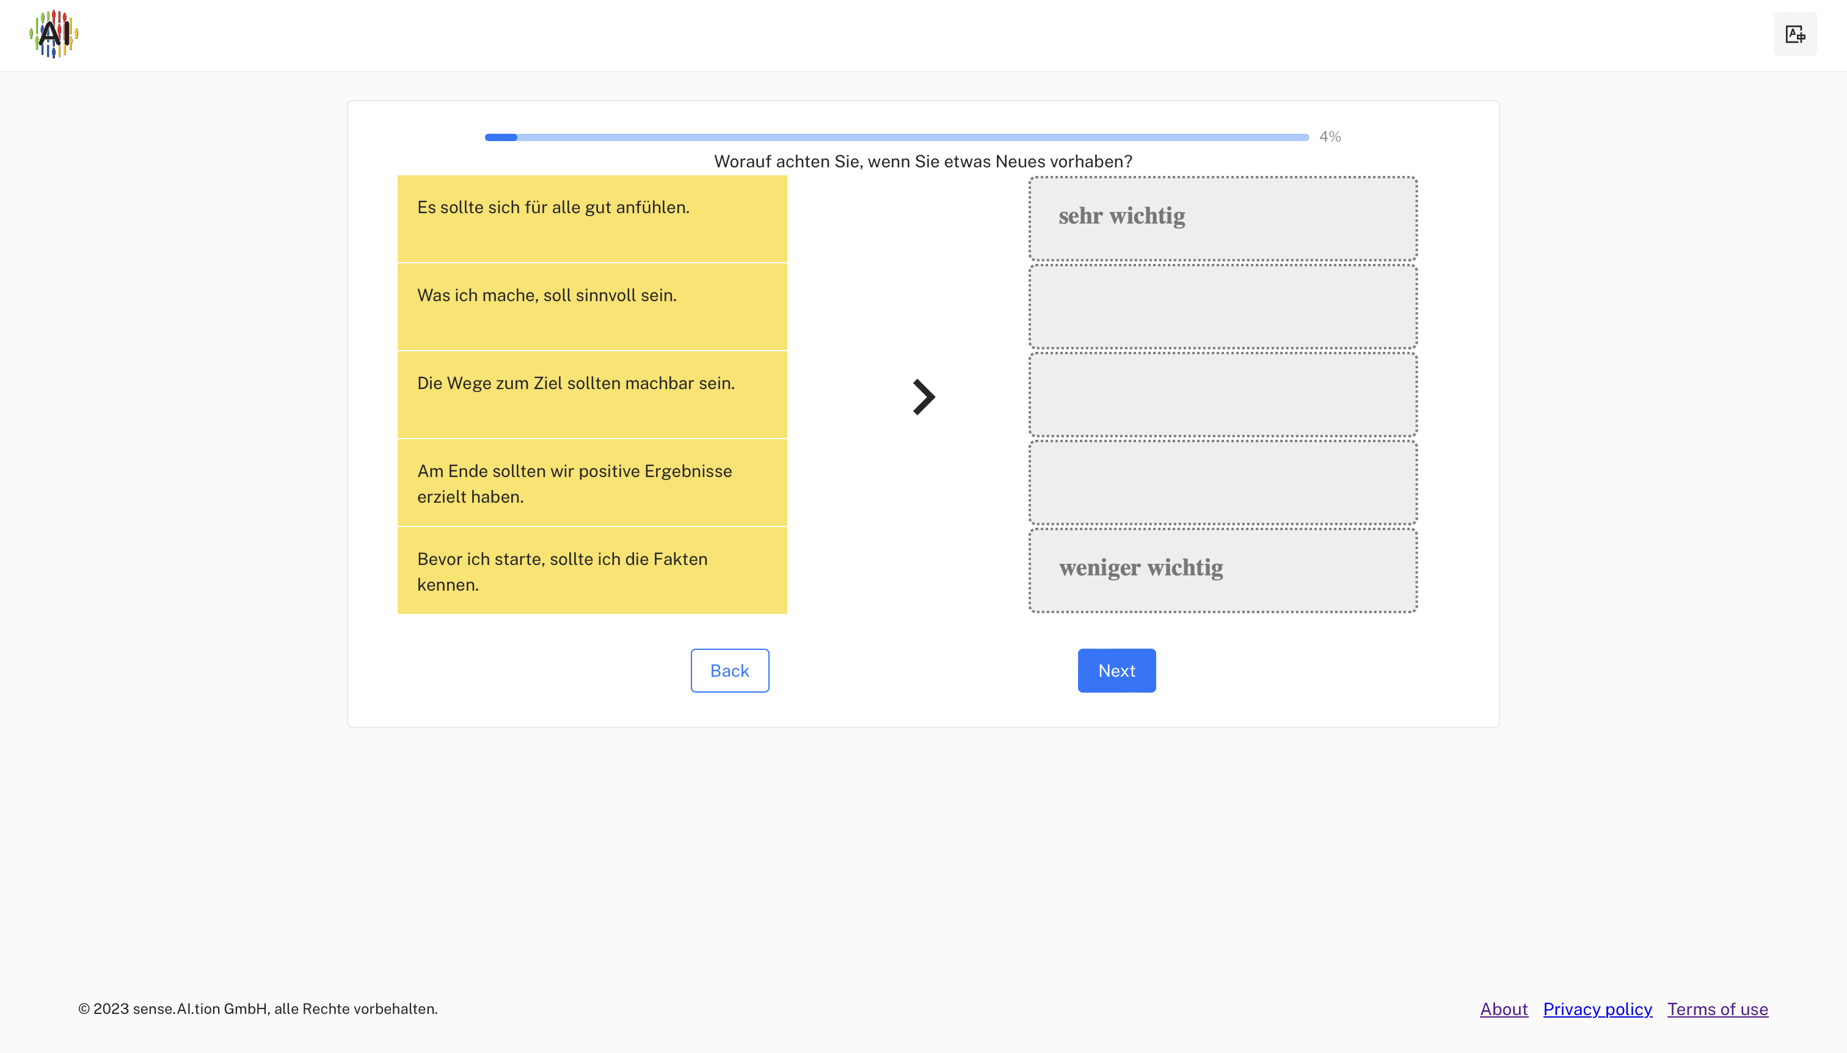Select card about positive Ergebnisse erzielt haben
Viewport: 1847px width, 1053px height.
592,483
